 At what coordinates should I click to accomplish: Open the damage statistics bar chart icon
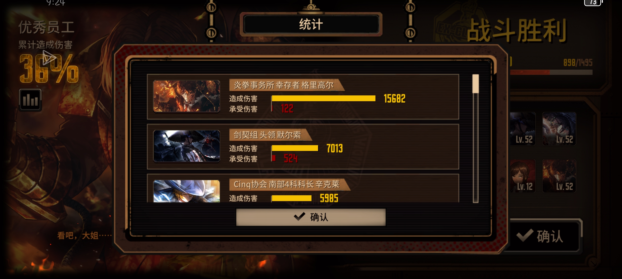tap(30, 100)
